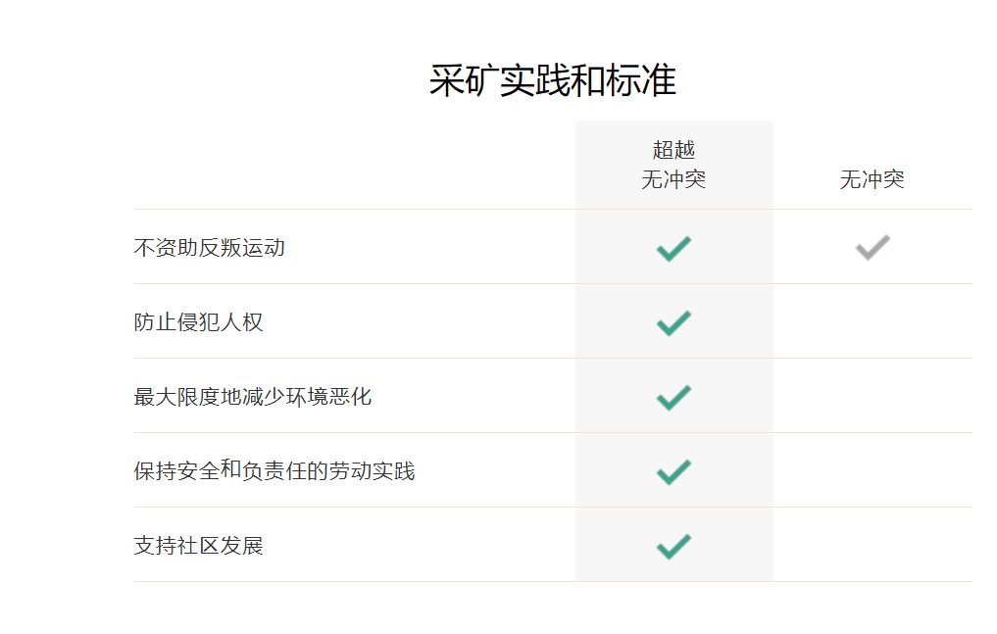
Task: Click the green checkmark for 防止侵犯人权
Action: click(x=673, y=322)
